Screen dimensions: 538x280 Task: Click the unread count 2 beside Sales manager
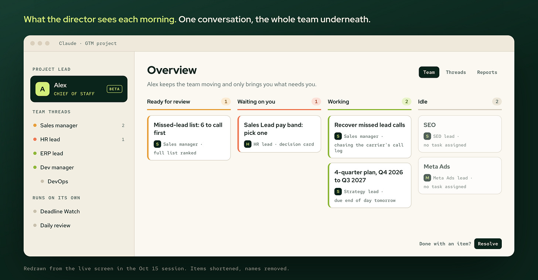(x=123, y=125)
